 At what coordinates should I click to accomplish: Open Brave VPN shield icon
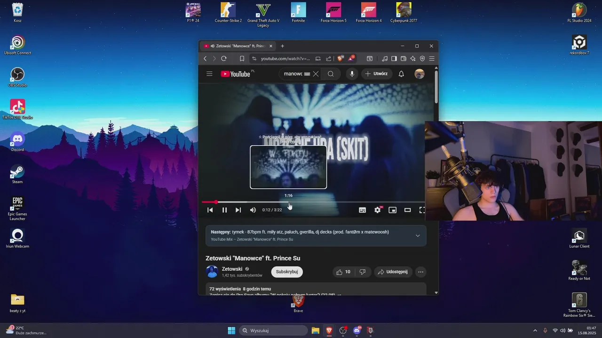[x=422, y=59]
